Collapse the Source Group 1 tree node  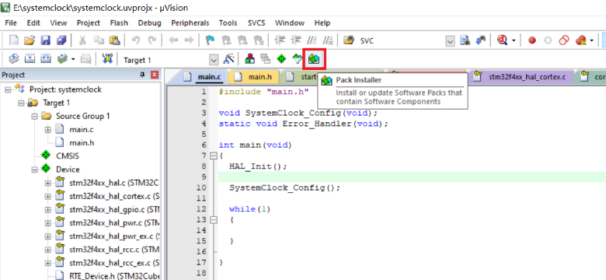34,116
